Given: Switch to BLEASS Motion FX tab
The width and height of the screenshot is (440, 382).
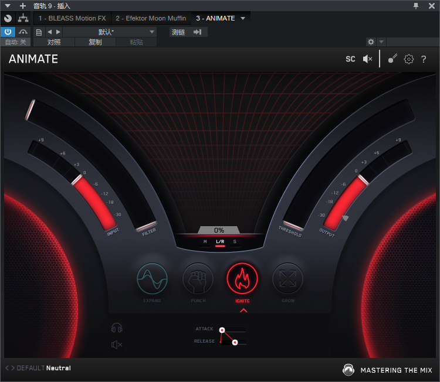Looking at the screenshot, I should (x=72, y=19).
